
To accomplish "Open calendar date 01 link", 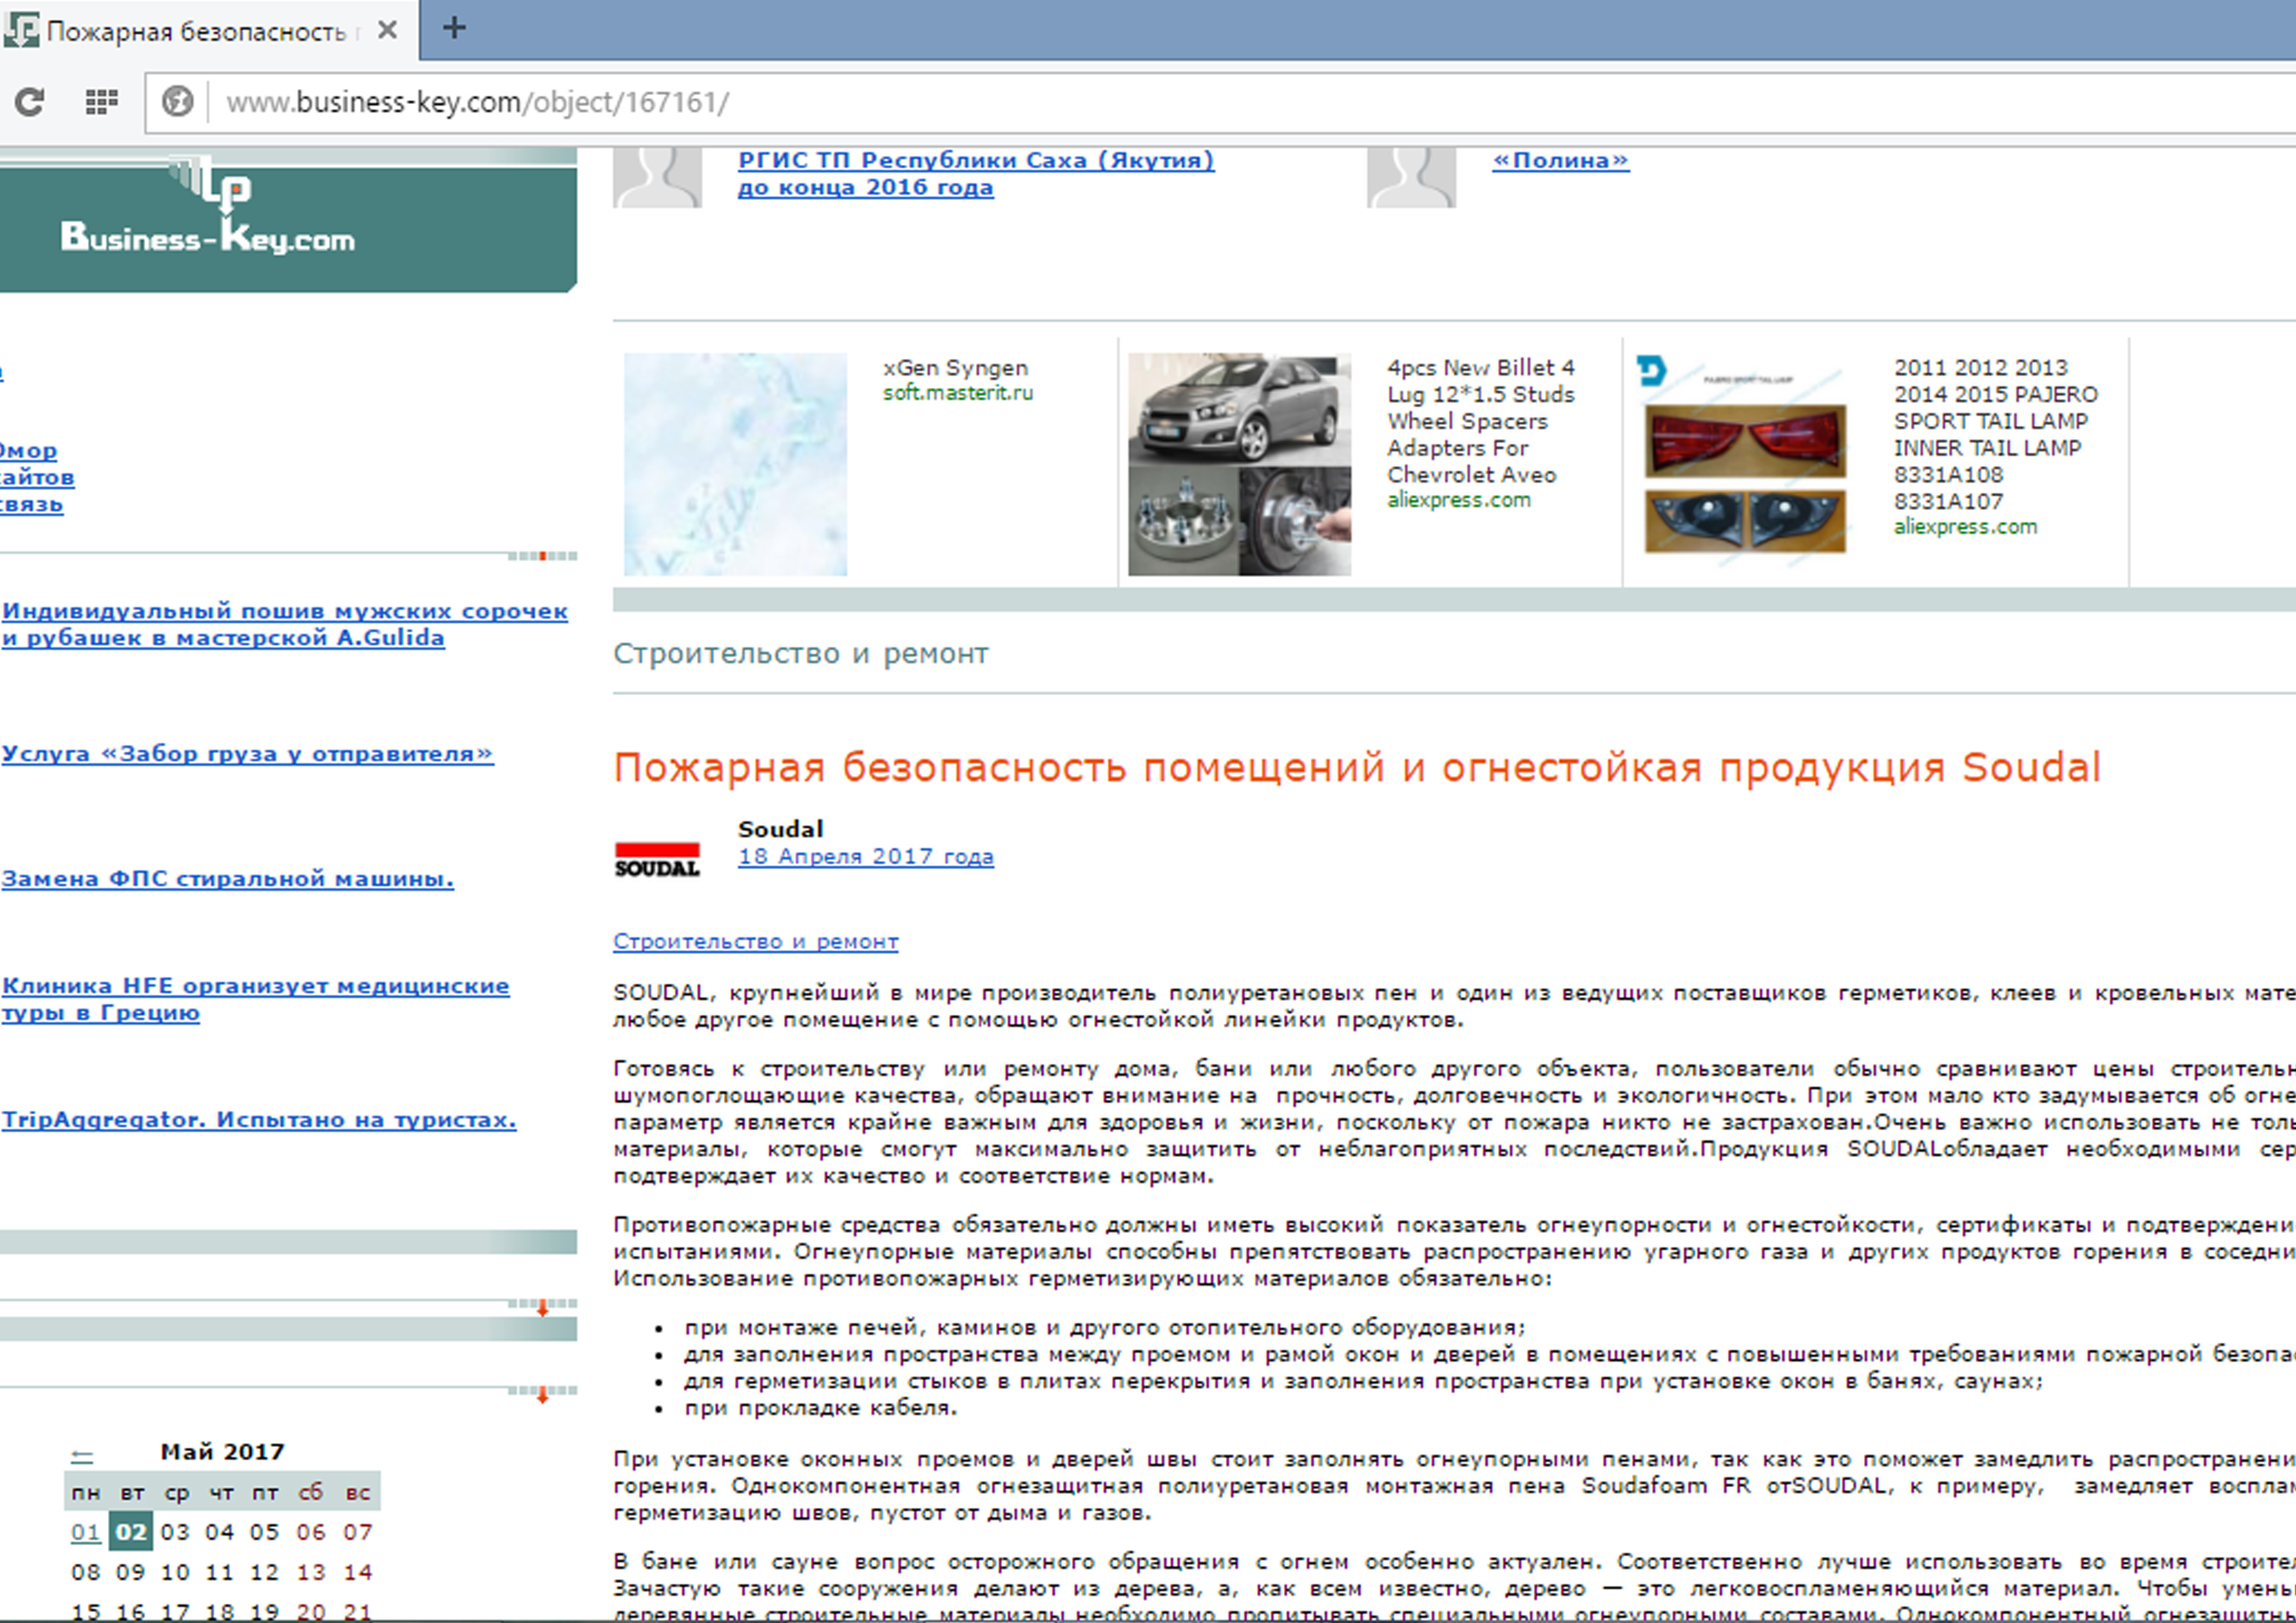I will 86,1532.
